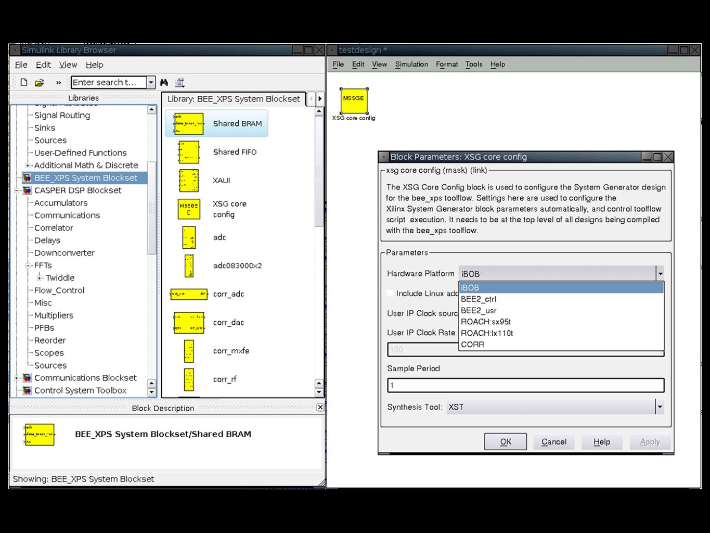Click the Open file folder icon

tap(40, 82)
